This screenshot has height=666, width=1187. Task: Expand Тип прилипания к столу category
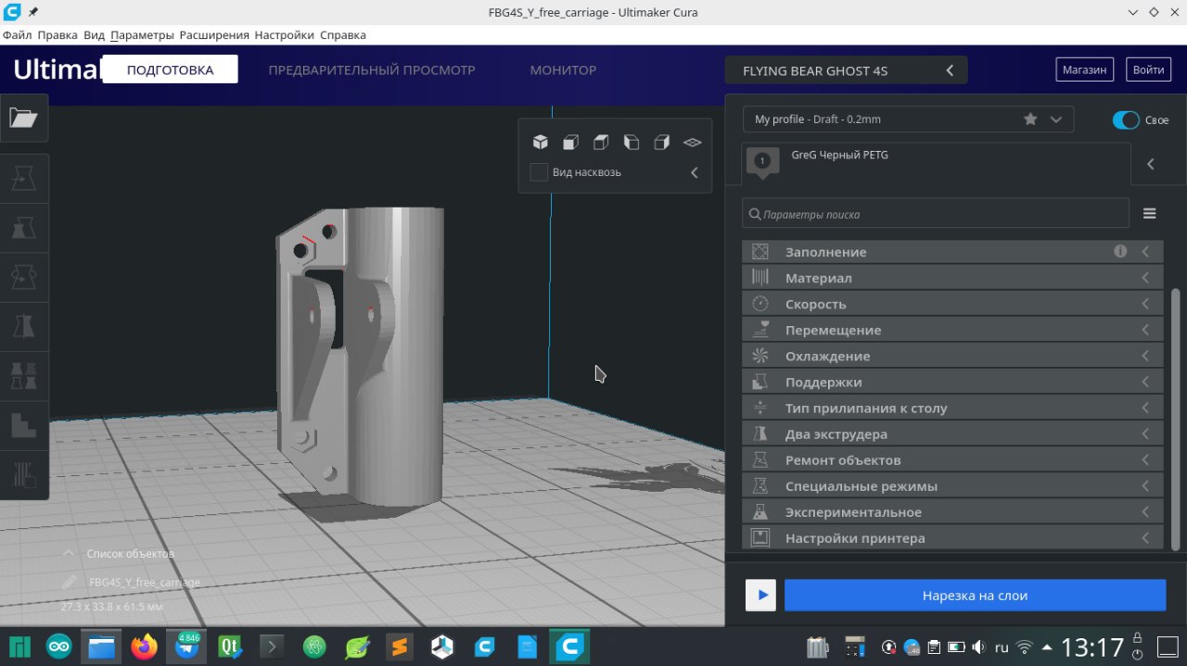(952, 408)
